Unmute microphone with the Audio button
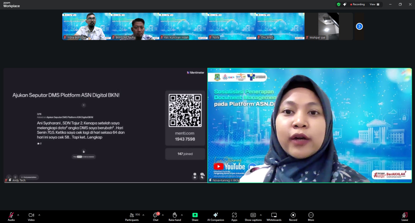The width and height of the screenshot is (415, 223). coord(11,217)
